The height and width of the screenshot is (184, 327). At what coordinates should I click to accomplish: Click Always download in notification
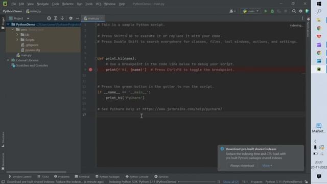pos(242,166)
